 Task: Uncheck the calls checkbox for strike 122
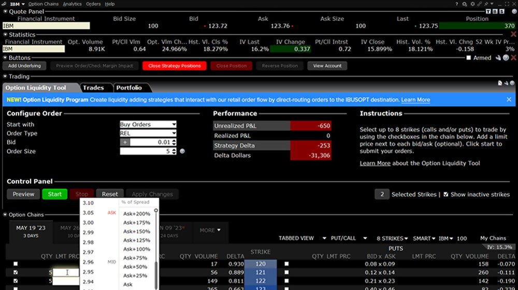click(16, 281)
